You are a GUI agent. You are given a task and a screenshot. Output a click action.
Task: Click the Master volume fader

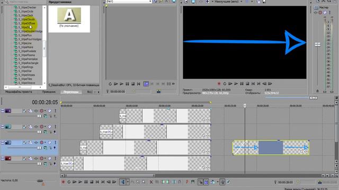tap(317, 45)
